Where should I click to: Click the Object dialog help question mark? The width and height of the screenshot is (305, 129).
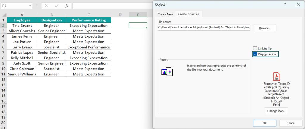[x=285, y=4]
